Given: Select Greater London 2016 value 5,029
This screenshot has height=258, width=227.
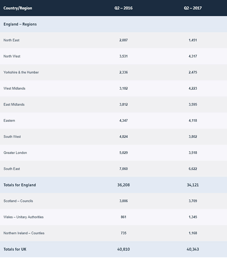Looking at the screenshot, I should 124,153.
